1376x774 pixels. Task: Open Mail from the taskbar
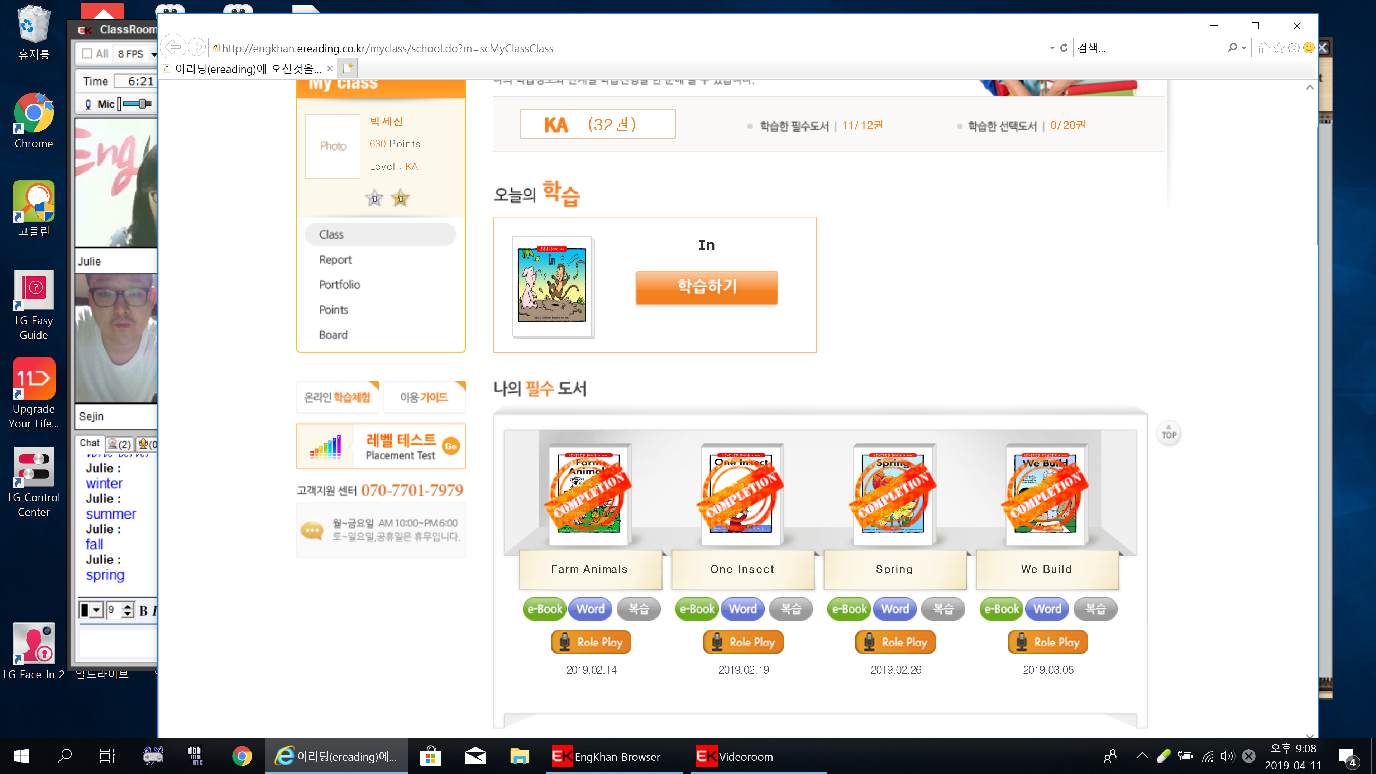click(475, 756)
